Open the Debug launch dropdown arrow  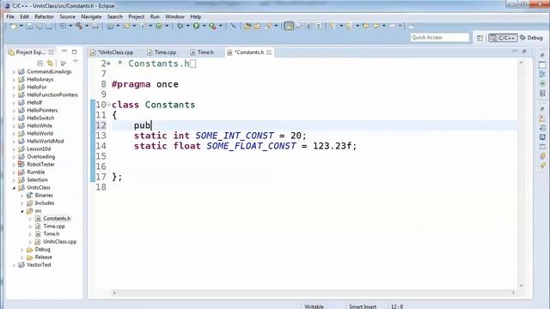pos(187,26)
